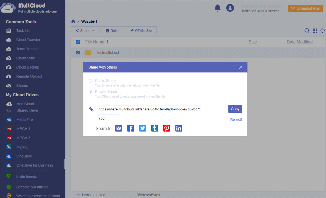
Task: Click the sidebar scrollbar thumb
Action: click(64, 164)
